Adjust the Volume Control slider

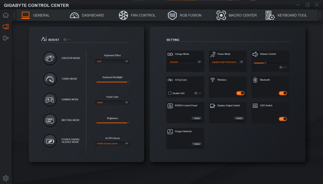[265, 63]
